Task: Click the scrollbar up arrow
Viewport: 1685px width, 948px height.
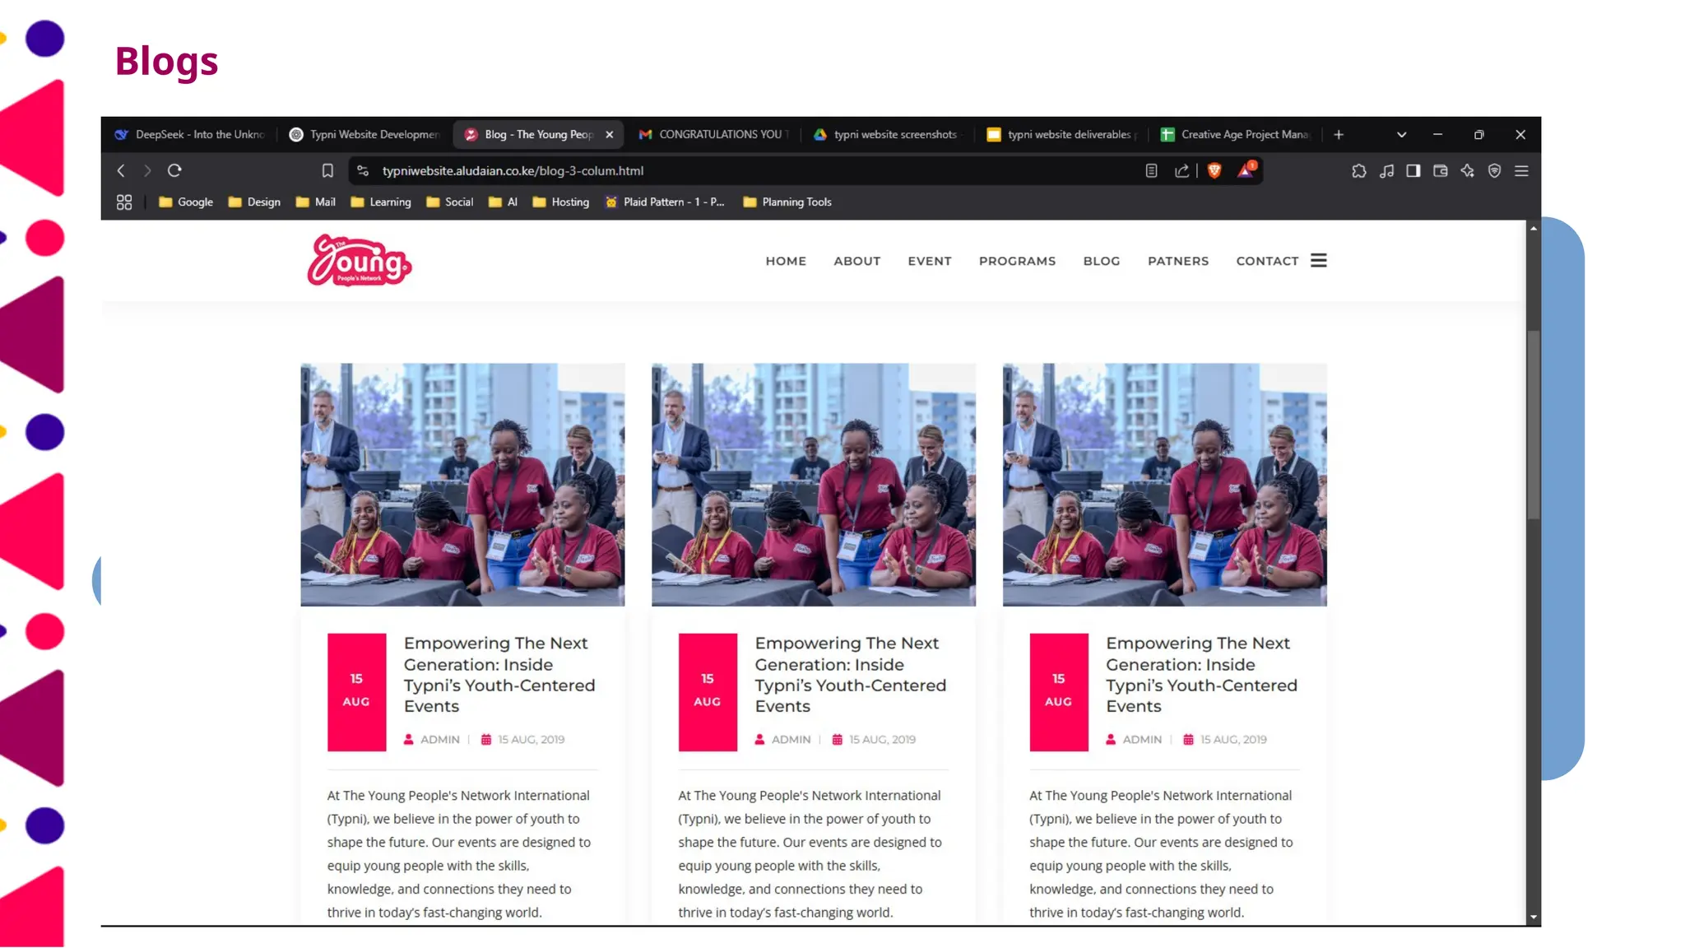Action: (1533, 228)
